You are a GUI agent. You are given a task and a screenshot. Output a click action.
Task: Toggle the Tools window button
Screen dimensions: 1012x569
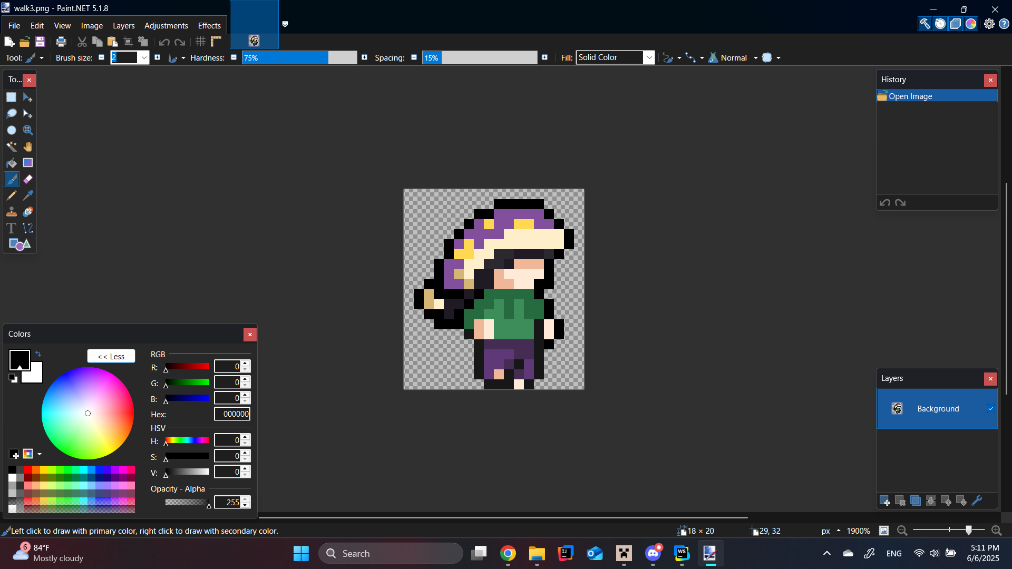pos(925,24)
